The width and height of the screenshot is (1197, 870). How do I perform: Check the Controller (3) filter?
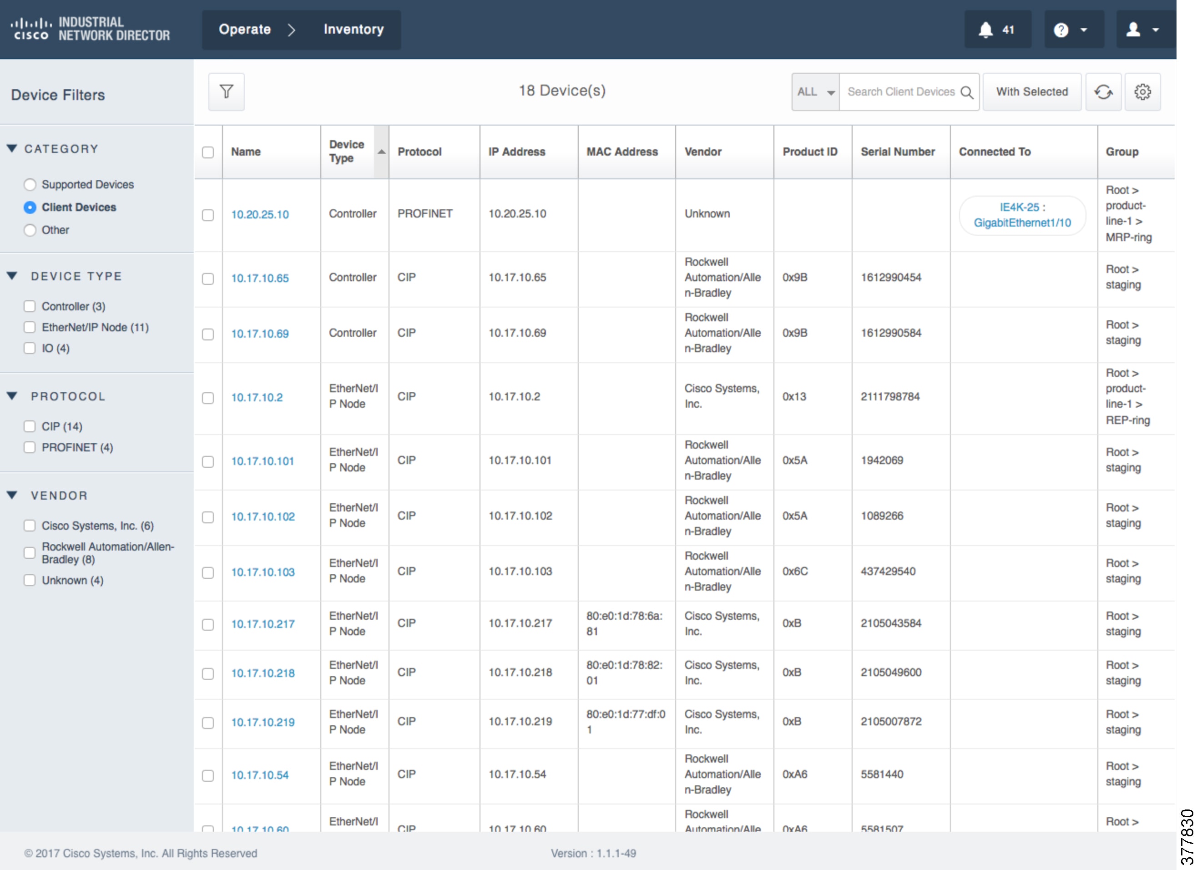click(30, 307)
